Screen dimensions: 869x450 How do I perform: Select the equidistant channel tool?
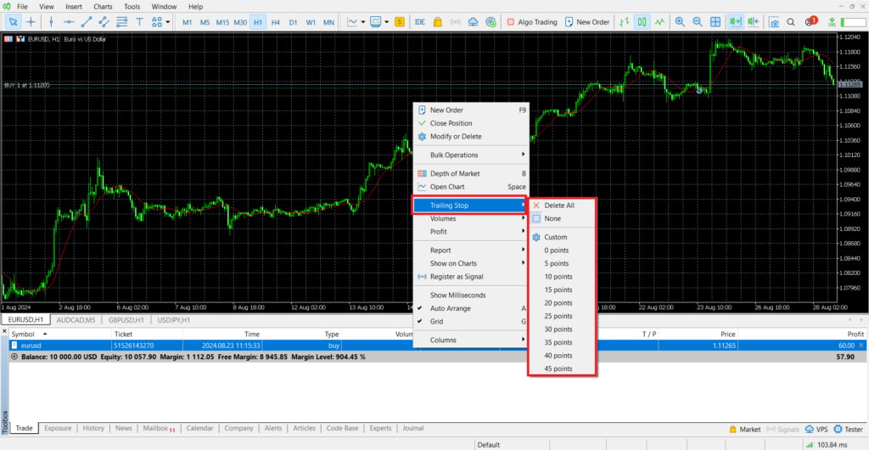pos(104,22)
